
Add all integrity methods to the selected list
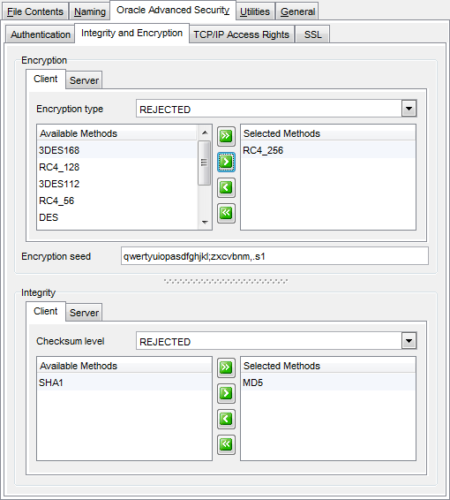pos(226,367)
